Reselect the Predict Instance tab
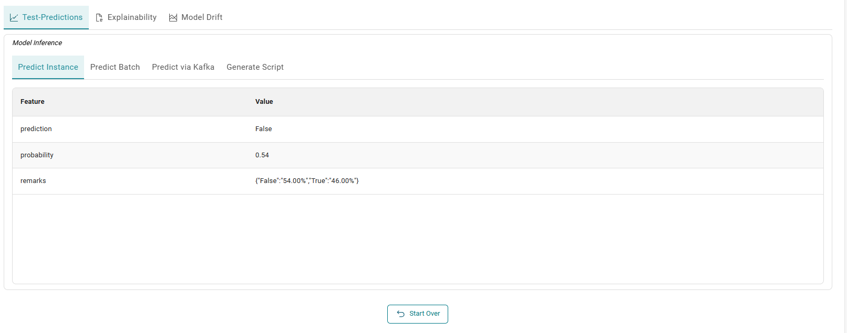The image size is (847, 333). click(x=48, y=67)
